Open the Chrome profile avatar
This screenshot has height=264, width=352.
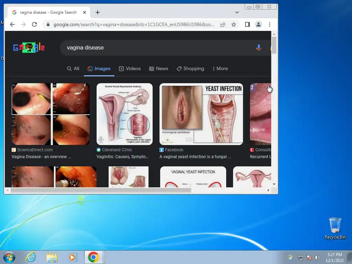tap(258, 24)
